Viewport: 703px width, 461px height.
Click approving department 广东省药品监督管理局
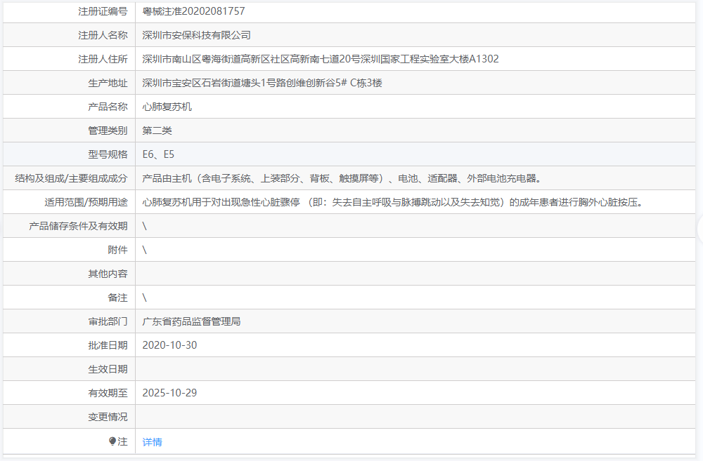[x=191, y=321]
